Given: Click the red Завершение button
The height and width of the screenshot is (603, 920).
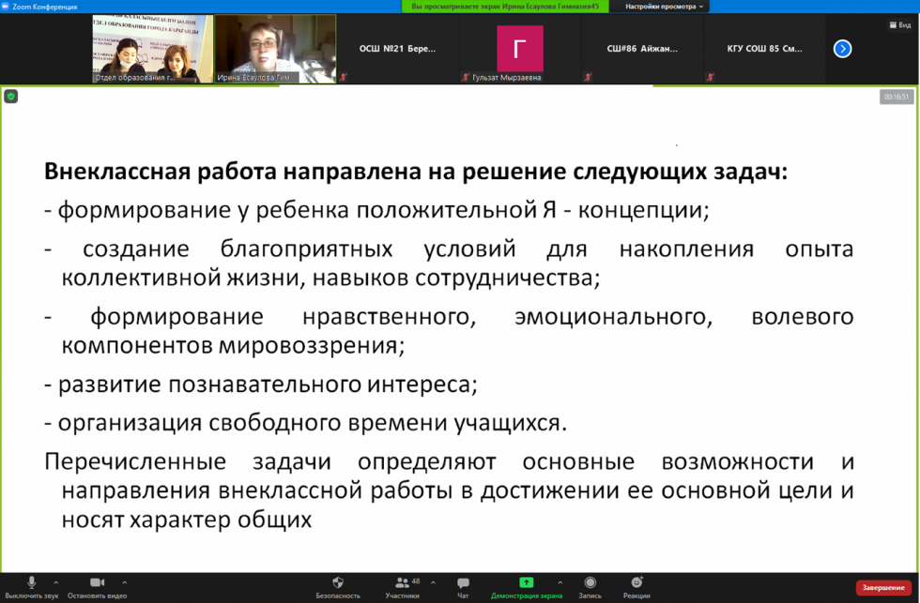Looking at the screenshot, I should point(883,588).
